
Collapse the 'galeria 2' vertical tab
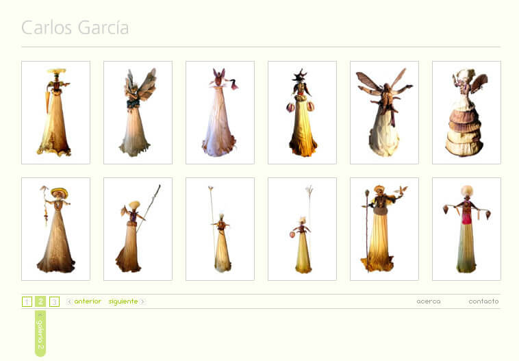40,316
